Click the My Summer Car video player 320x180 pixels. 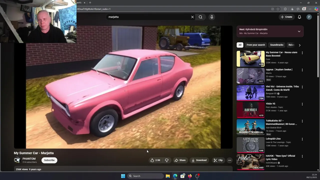pyautogui.click(x=123, y=87)
